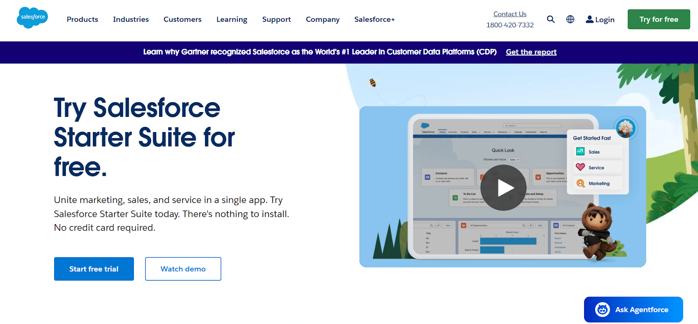
Task: Open the Customers menu
Action: coord(182,19)
